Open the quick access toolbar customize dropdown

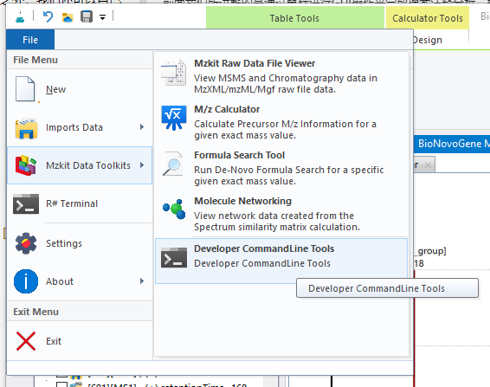point(102,17)
